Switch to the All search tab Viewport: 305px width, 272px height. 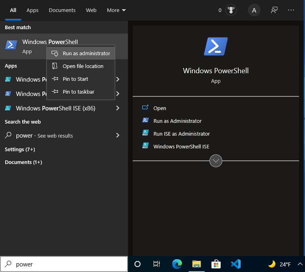(x=13, y=10)
